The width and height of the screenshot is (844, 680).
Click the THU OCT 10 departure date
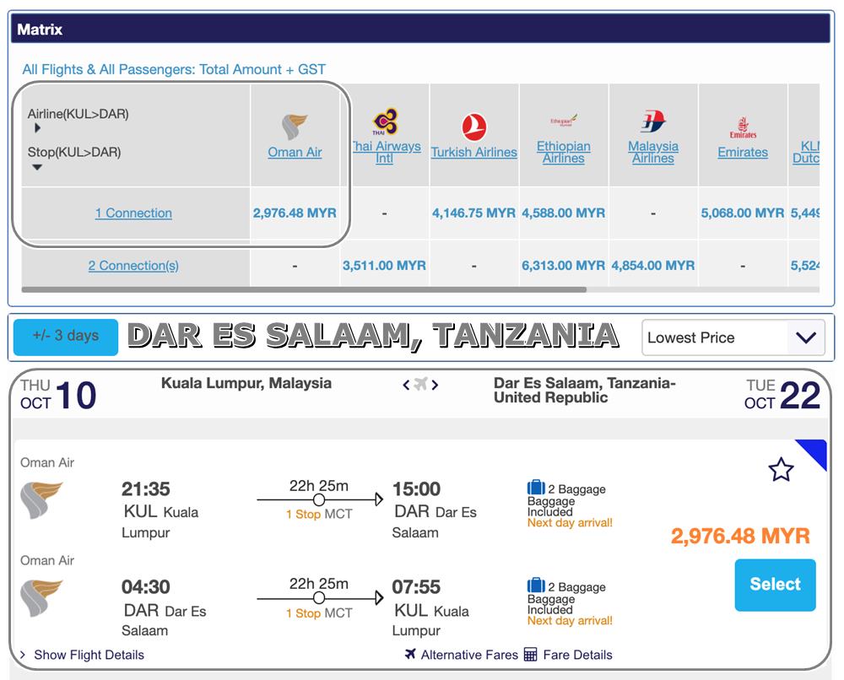58,394
